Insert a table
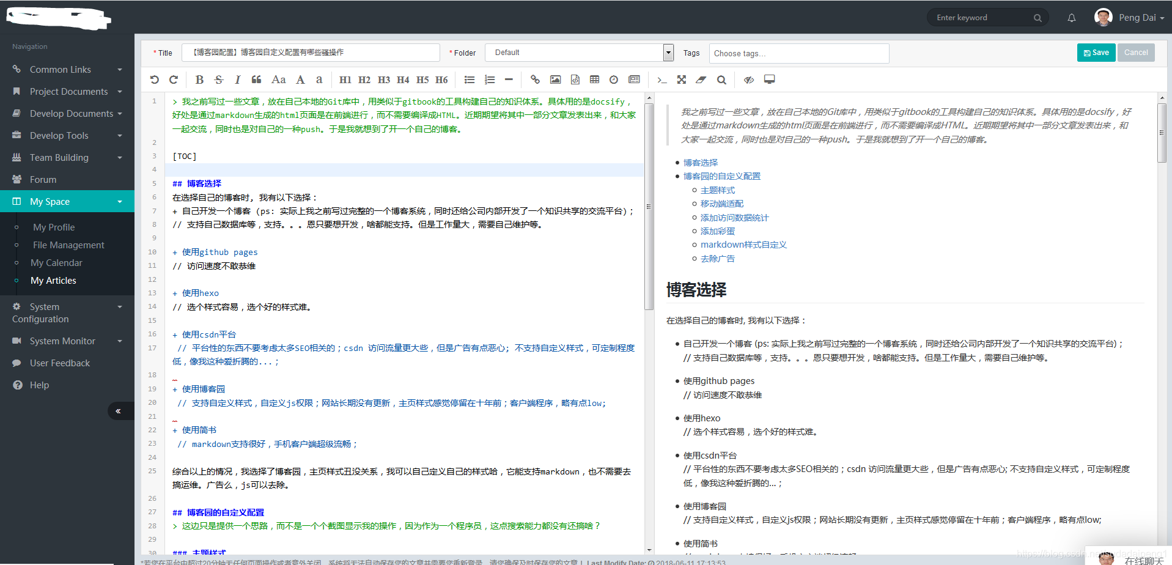Image resolution: width=1172 pixels, height=565 pixels. click(x=594, y=79)
